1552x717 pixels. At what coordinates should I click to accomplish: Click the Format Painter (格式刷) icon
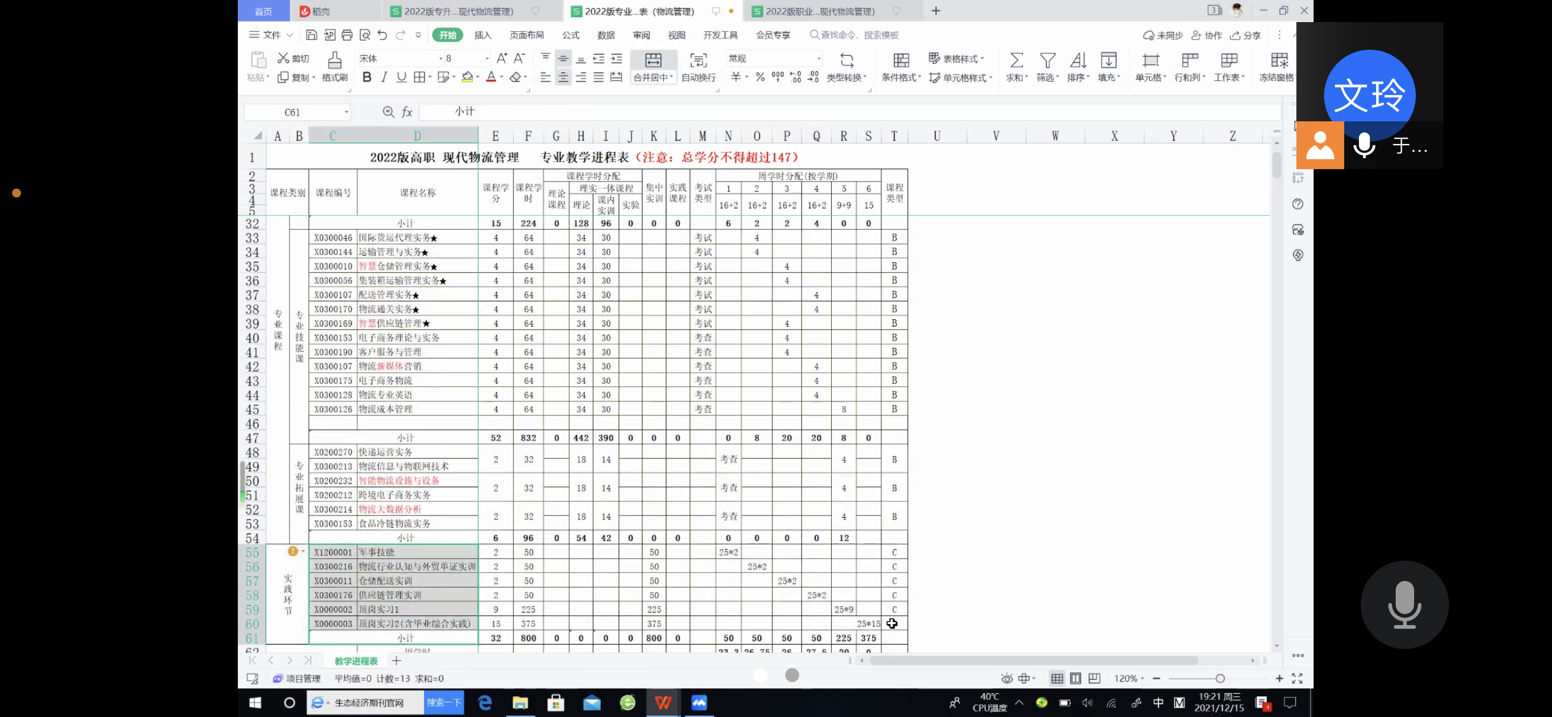(334, 61)
